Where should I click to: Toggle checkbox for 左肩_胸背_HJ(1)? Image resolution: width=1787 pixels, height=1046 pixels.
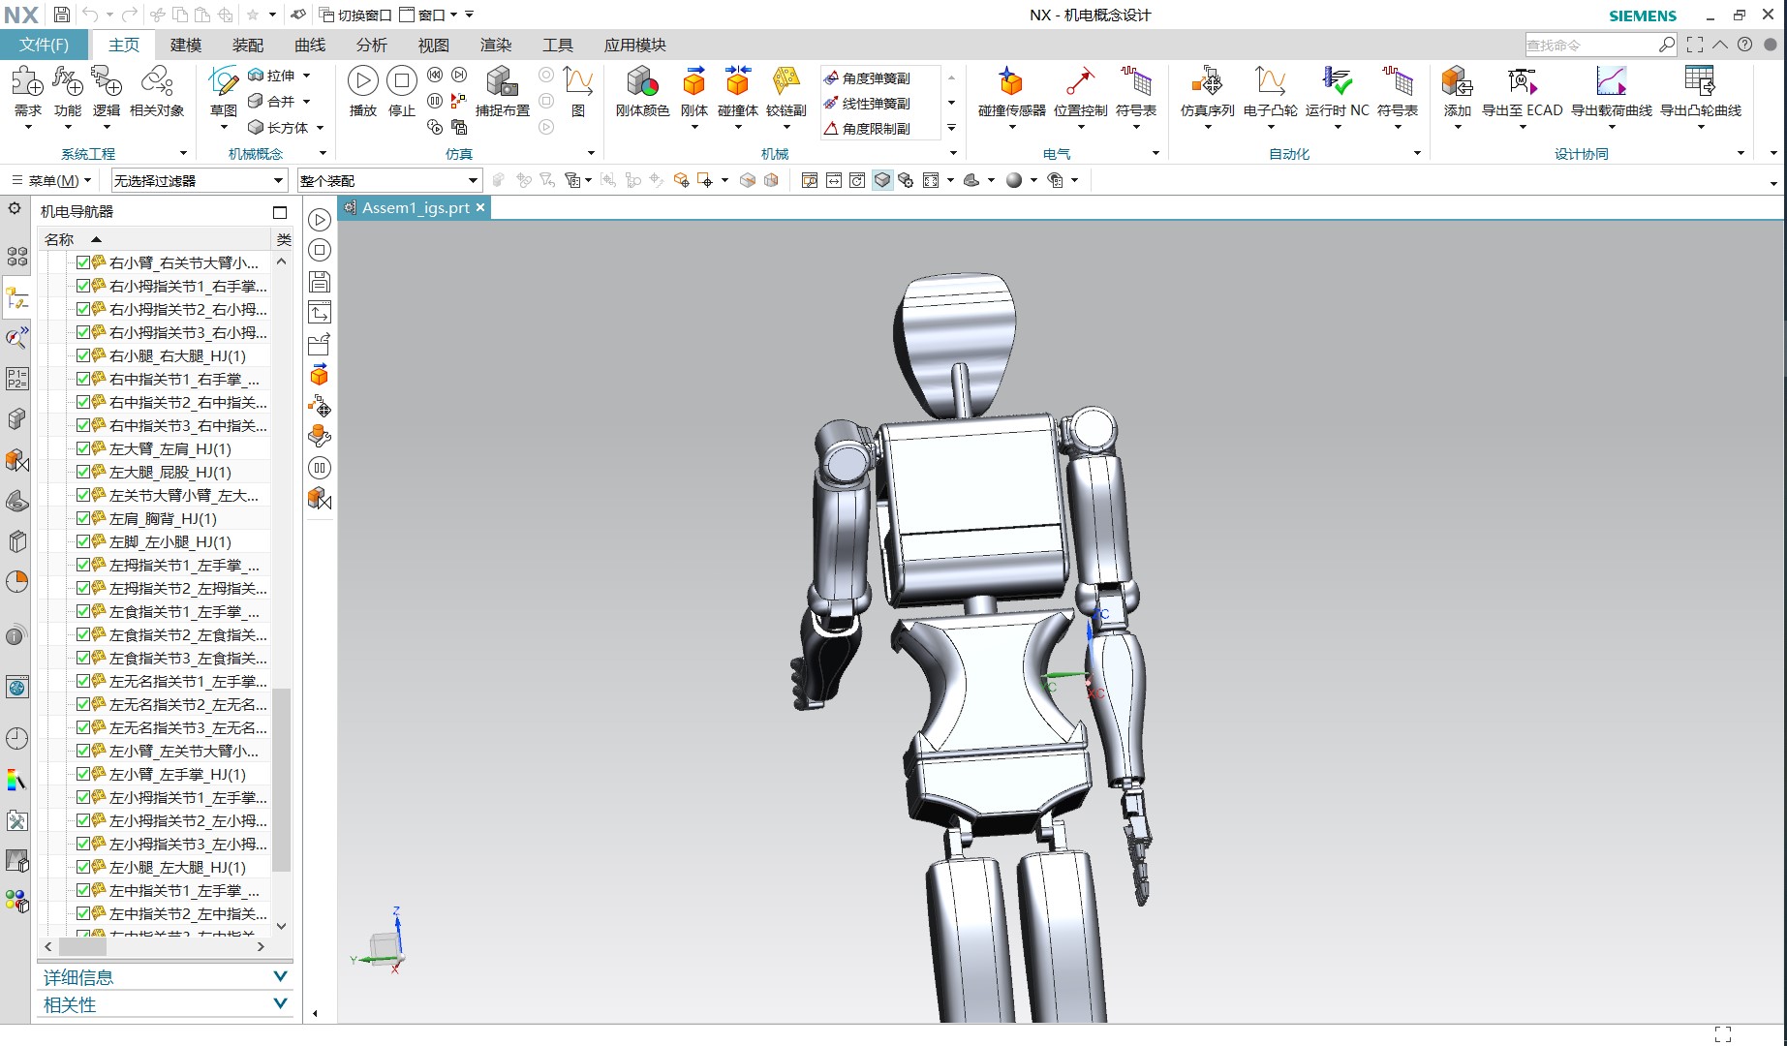pyautogui.click(x=83, y=518)
